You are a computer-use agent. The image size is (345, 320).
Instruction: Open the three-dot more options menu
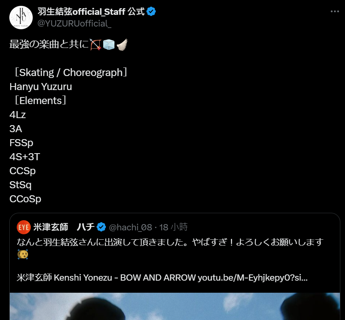click(334, 11)
